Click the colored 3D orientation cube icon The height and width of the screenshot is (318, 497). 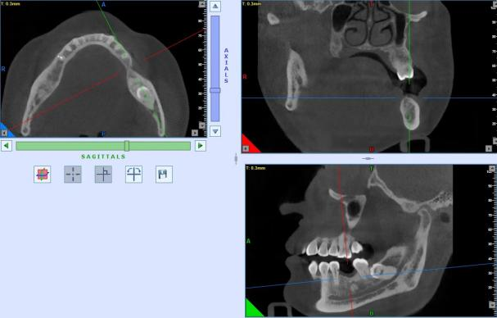42,175
